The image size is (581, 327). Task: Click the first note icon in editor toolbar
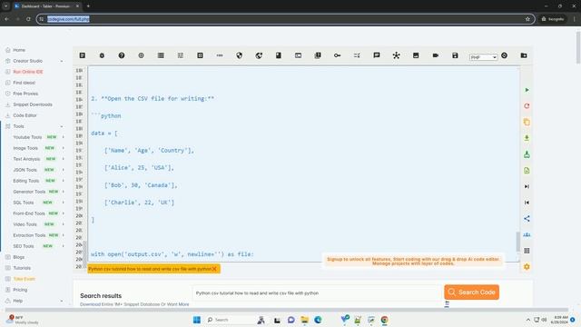83,55
